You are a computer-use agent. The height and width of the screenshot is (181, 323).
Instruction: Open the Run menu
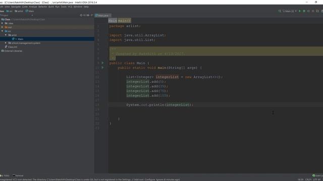pos(57,7)
